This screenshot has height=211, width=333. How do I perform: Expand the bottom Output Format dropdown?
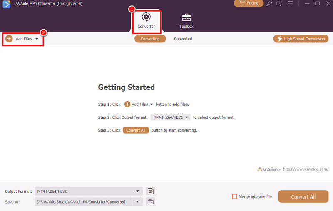click(x=137, y=191)
